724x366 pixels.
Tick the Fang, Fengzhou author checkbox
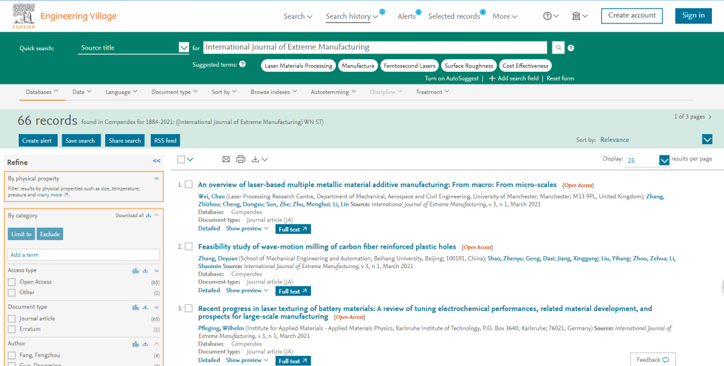click(x=12, y=355)
